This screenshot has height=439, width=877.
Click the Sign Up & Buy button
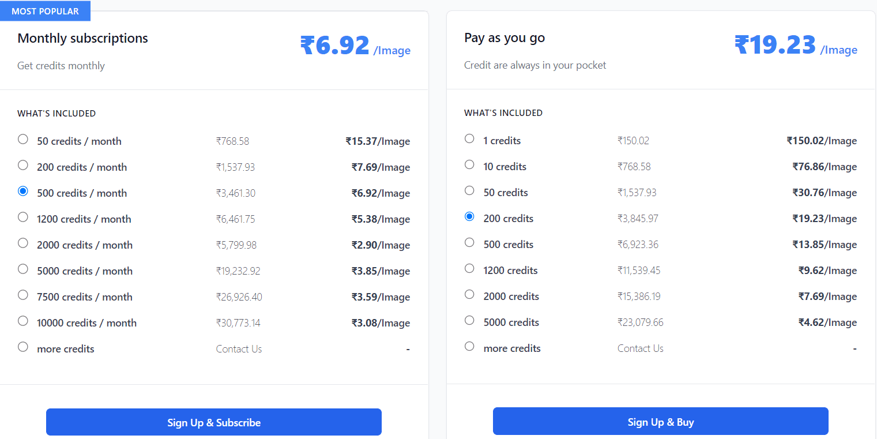661,422
